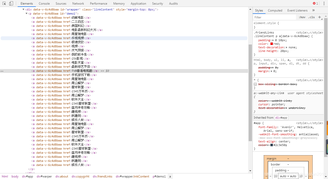
Task: Open color picker for #2c3e50 swatch
Action: 272,145
